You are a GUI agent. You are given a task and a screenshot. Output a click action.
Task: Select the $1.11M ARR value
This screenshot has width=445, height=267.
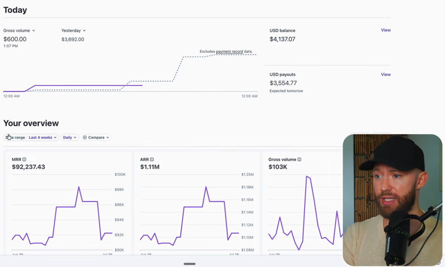pos(150,167)
